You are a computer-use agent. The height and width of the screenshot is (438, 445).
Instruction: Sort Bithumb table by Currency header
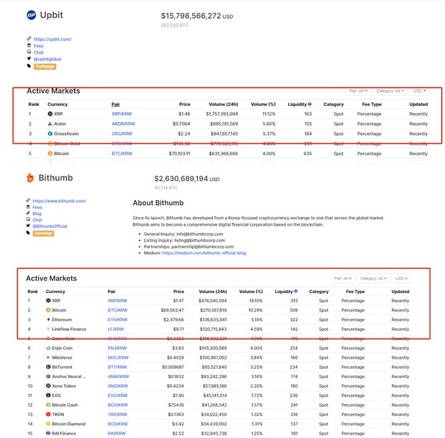click(55, 292)
